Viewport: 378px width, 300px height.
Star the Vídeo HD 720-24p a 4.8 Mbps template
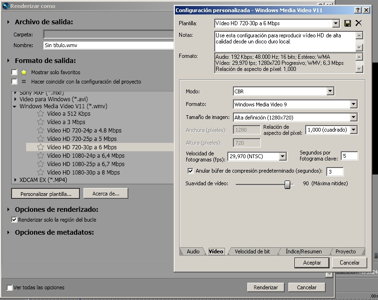[x=41, y=130]
